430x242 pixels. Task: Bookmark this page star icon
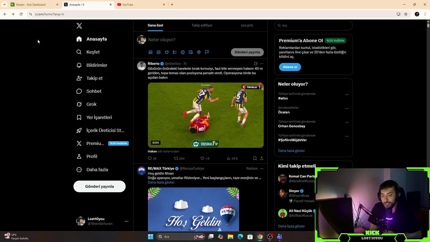pyautogui.click(x=406, y=14)
